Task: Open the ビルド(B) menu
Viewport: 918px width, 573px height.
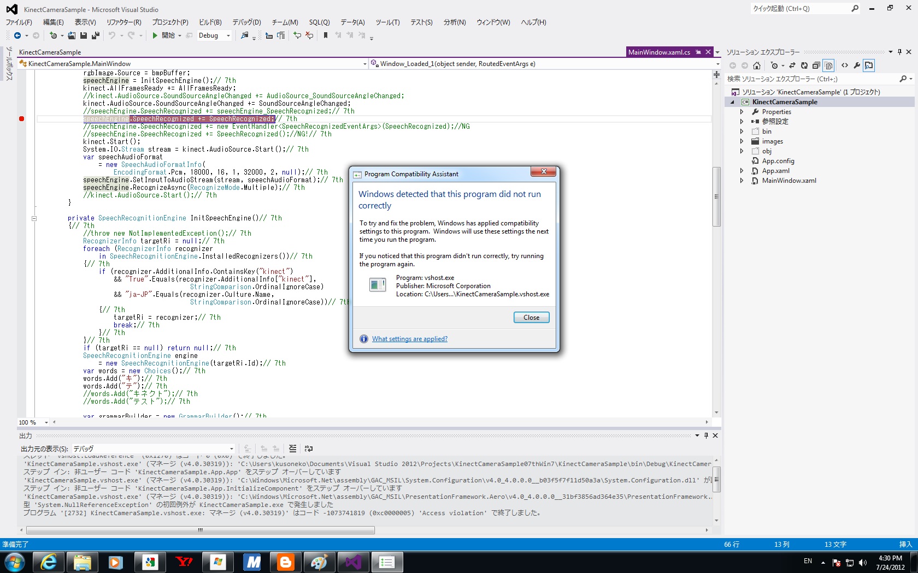Action: pyautogui.click(x=210, y=22)
